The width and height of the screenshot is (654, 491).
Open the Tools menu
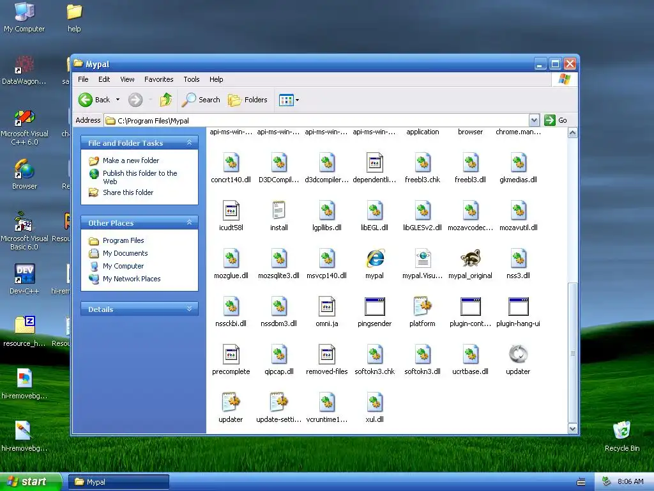[x=192, y=79]
